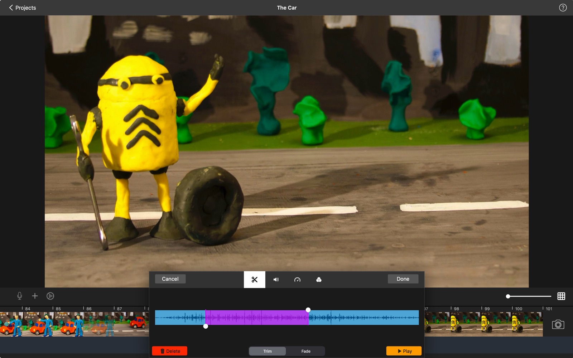Click the trim end handle on waveform

pos(308,310)
